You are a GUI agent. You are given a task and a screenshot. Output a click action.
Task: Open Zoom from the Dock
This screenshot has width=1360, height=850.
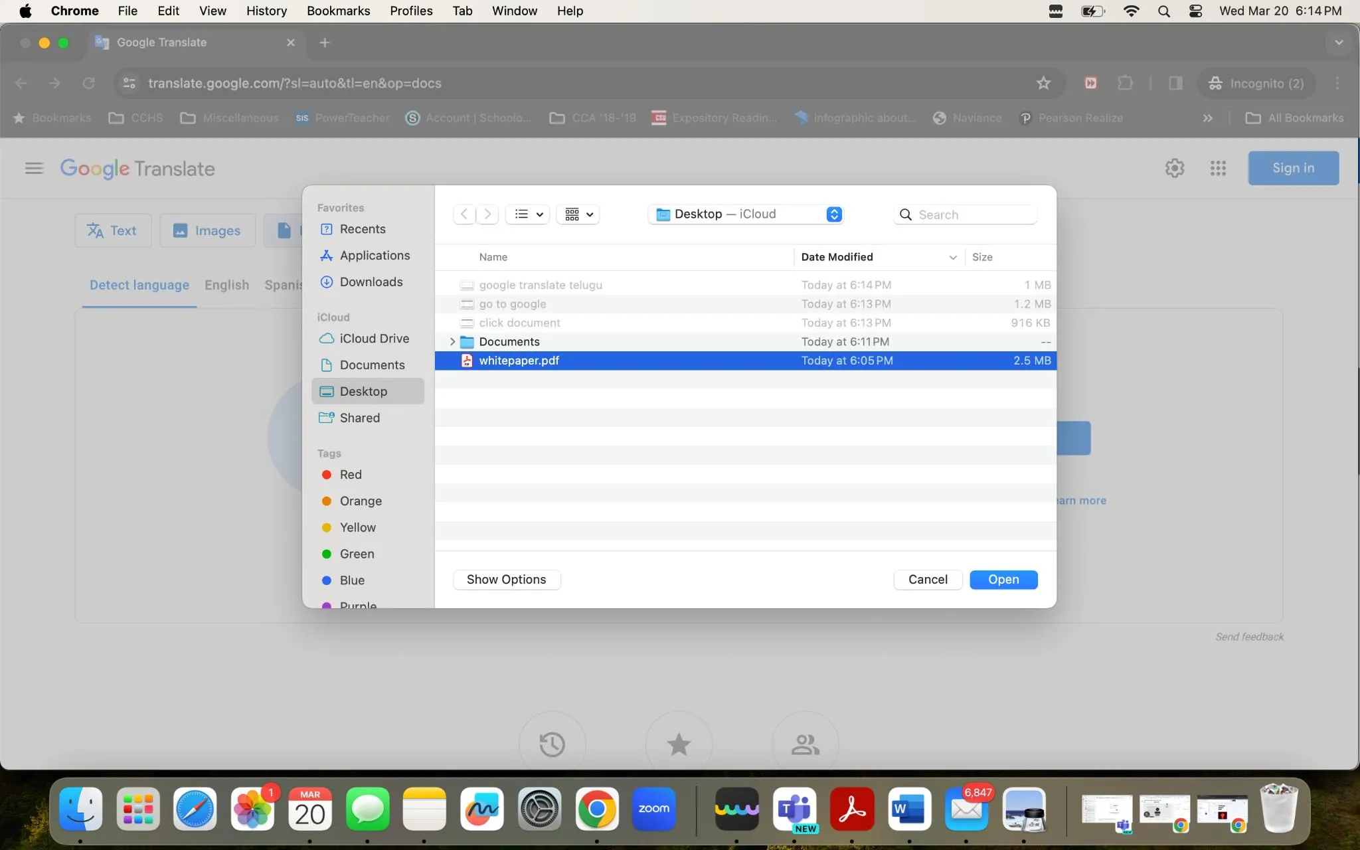(654, 809)
